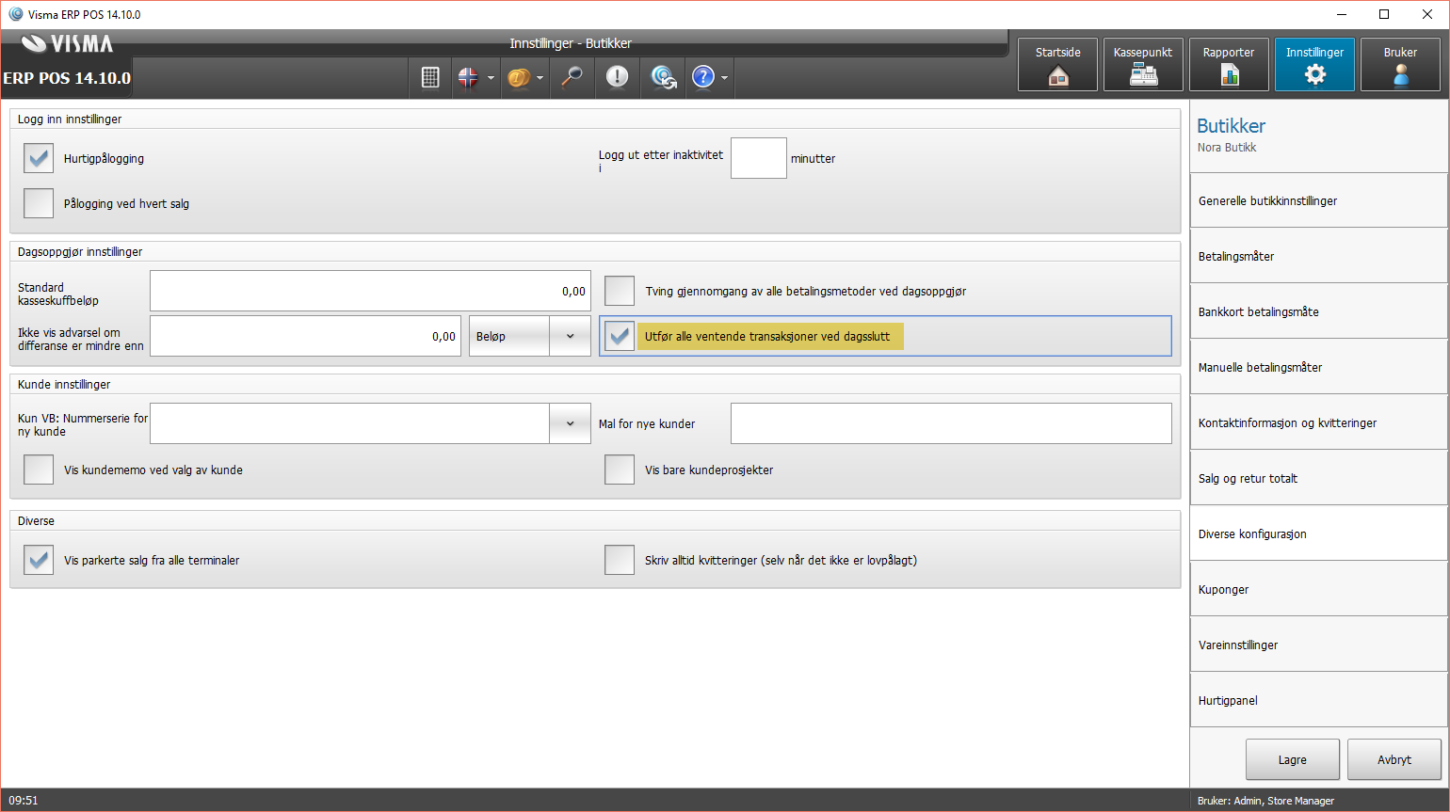Click the exclamation mark alerts icon
The height and width of the screenshot is (812, 1450).
tap(617, 77)
